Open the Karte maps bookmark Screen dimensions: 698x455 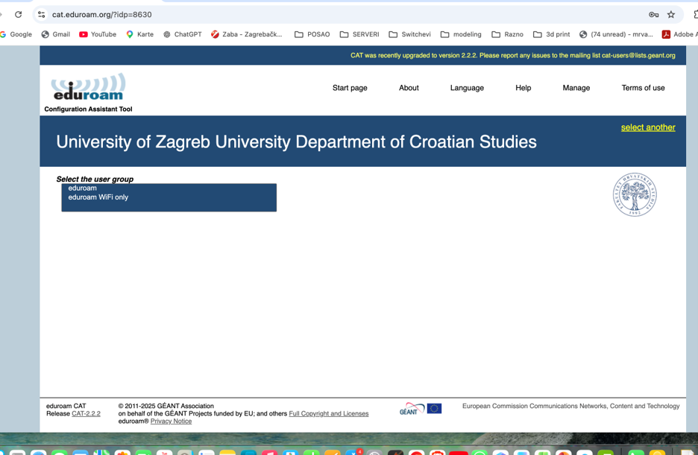[x=139, y=34]
